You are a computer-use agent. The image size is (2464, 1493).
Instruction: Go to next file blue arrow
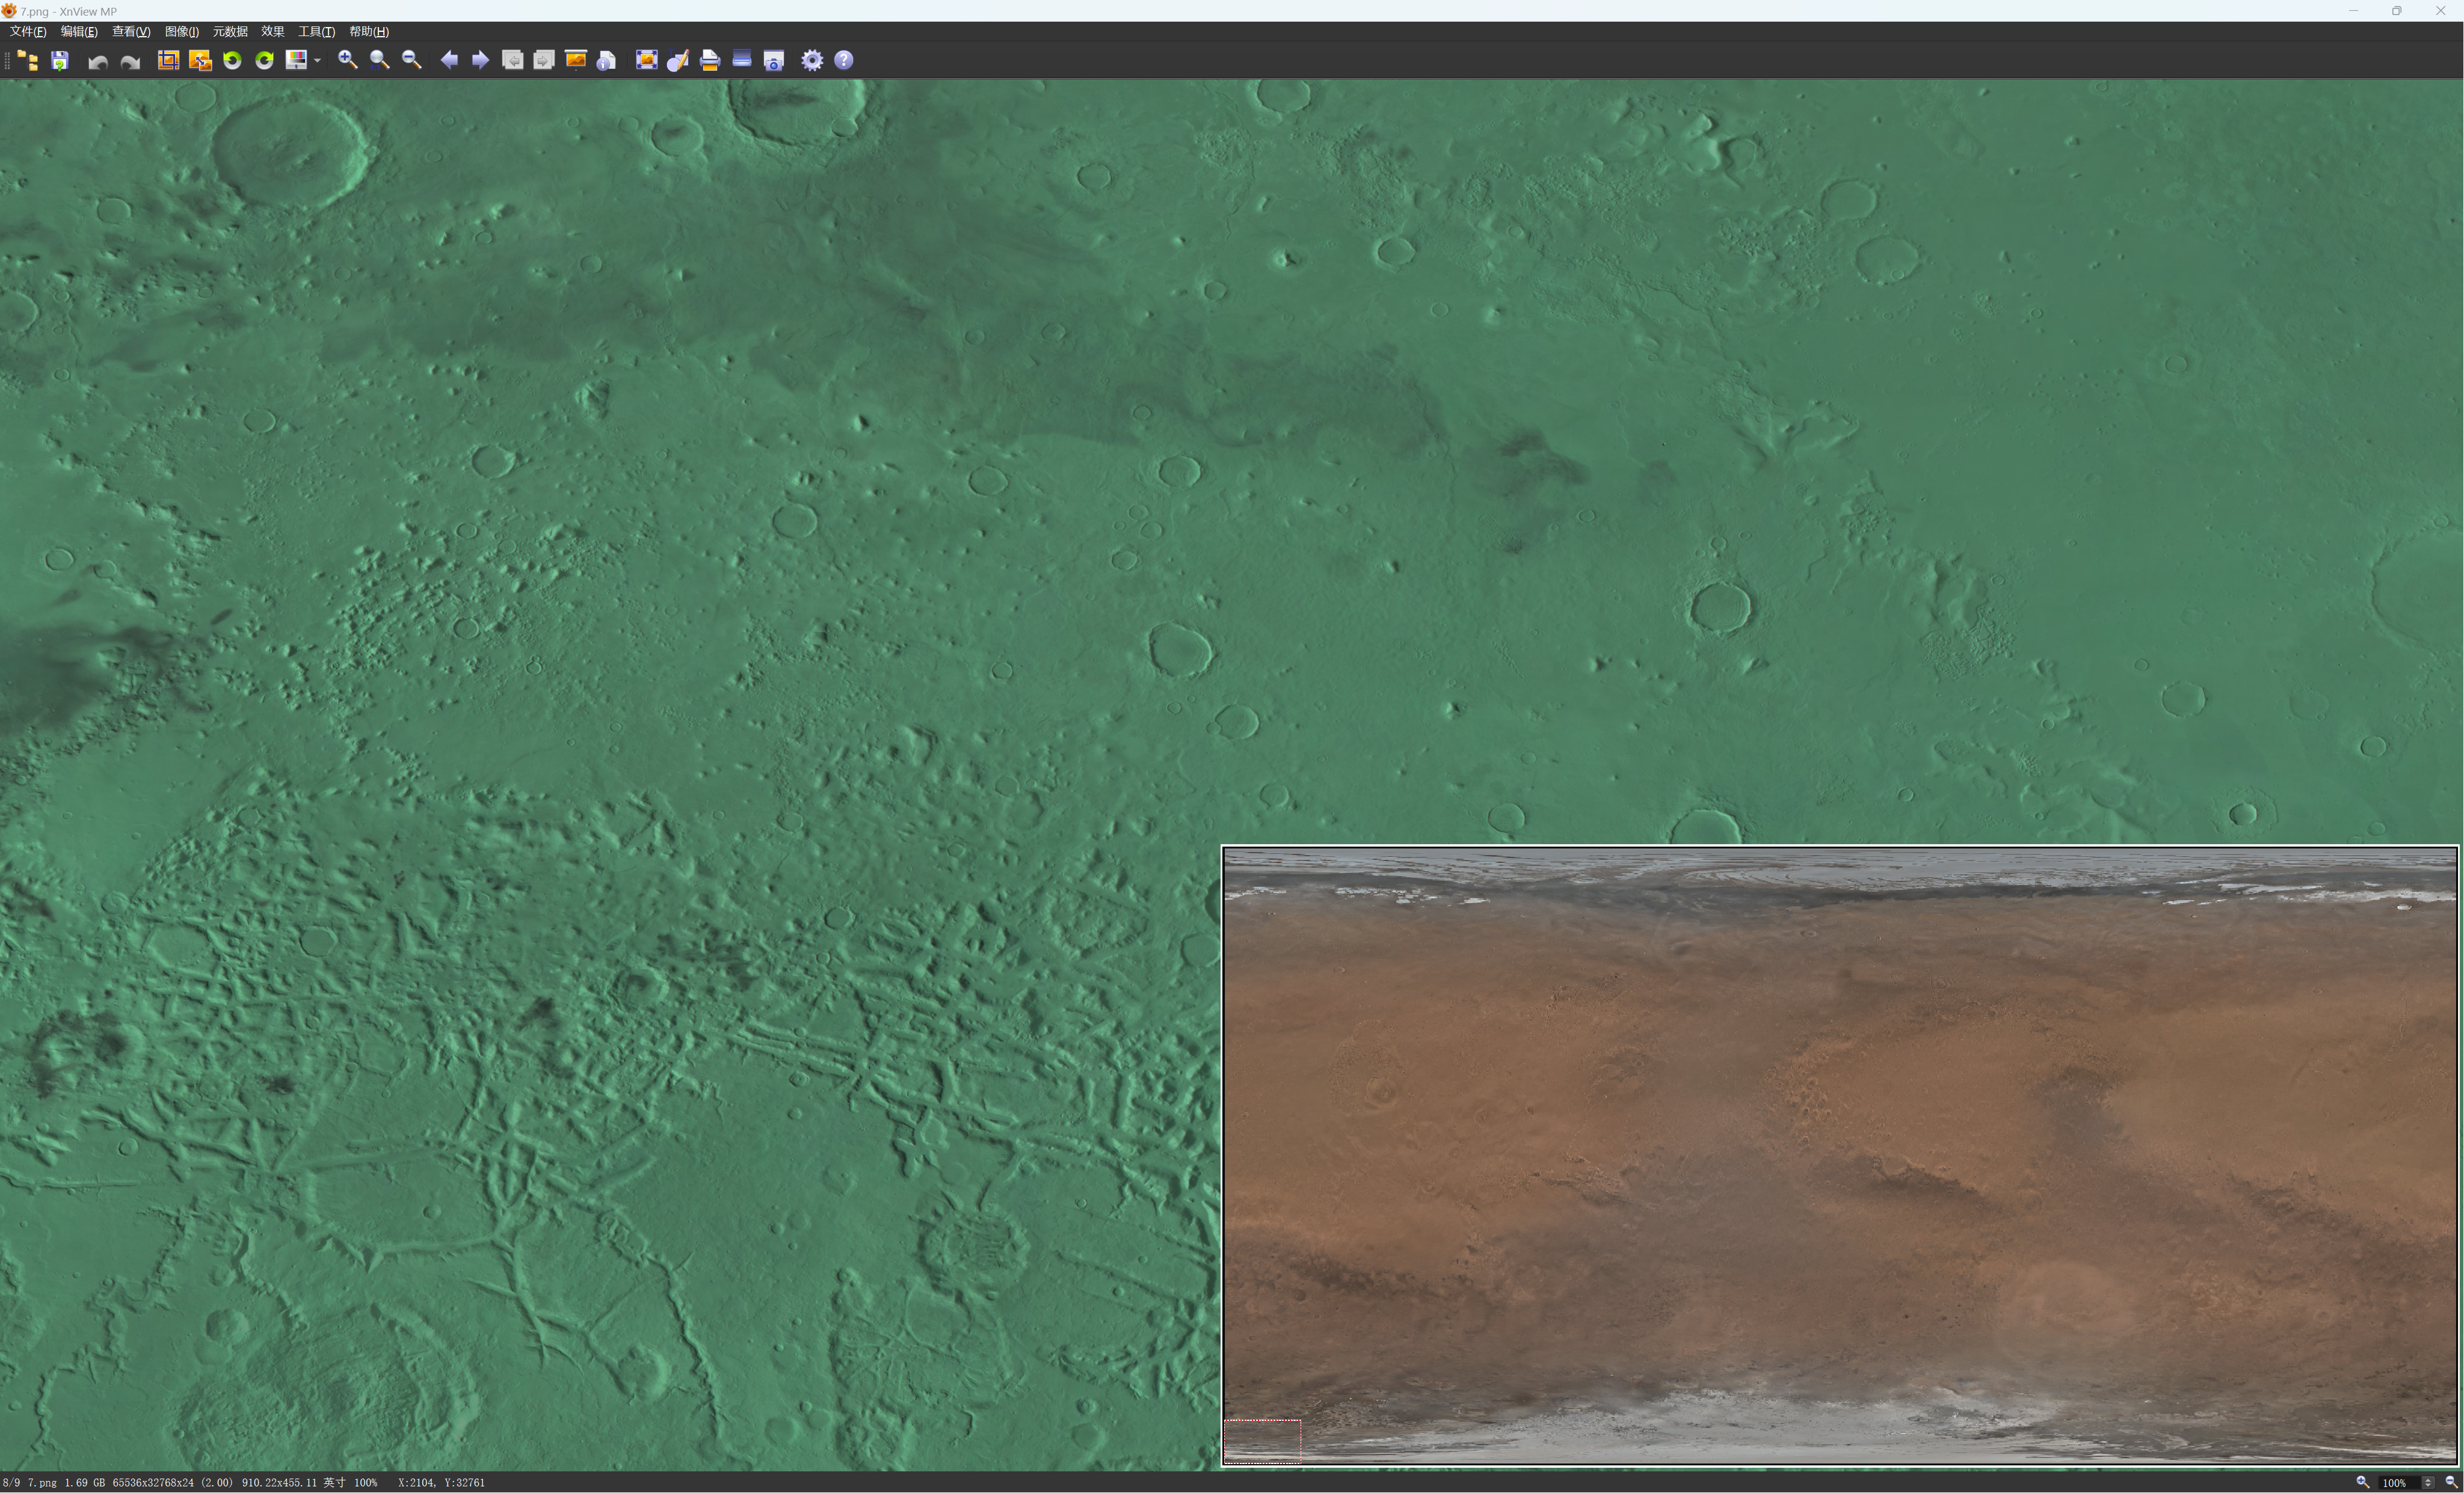click(480, 61)
